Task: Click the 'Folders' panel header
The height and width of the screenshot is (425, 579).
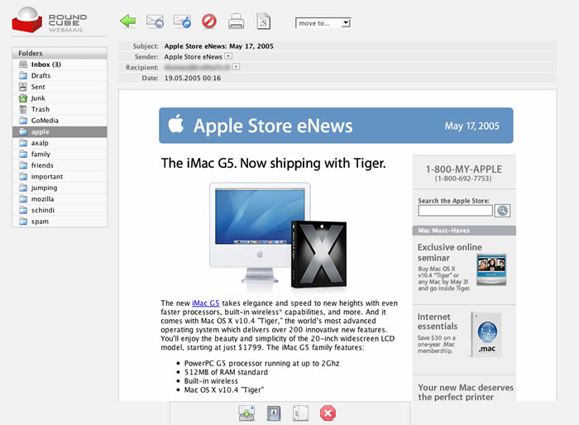Action: (60, 53)
